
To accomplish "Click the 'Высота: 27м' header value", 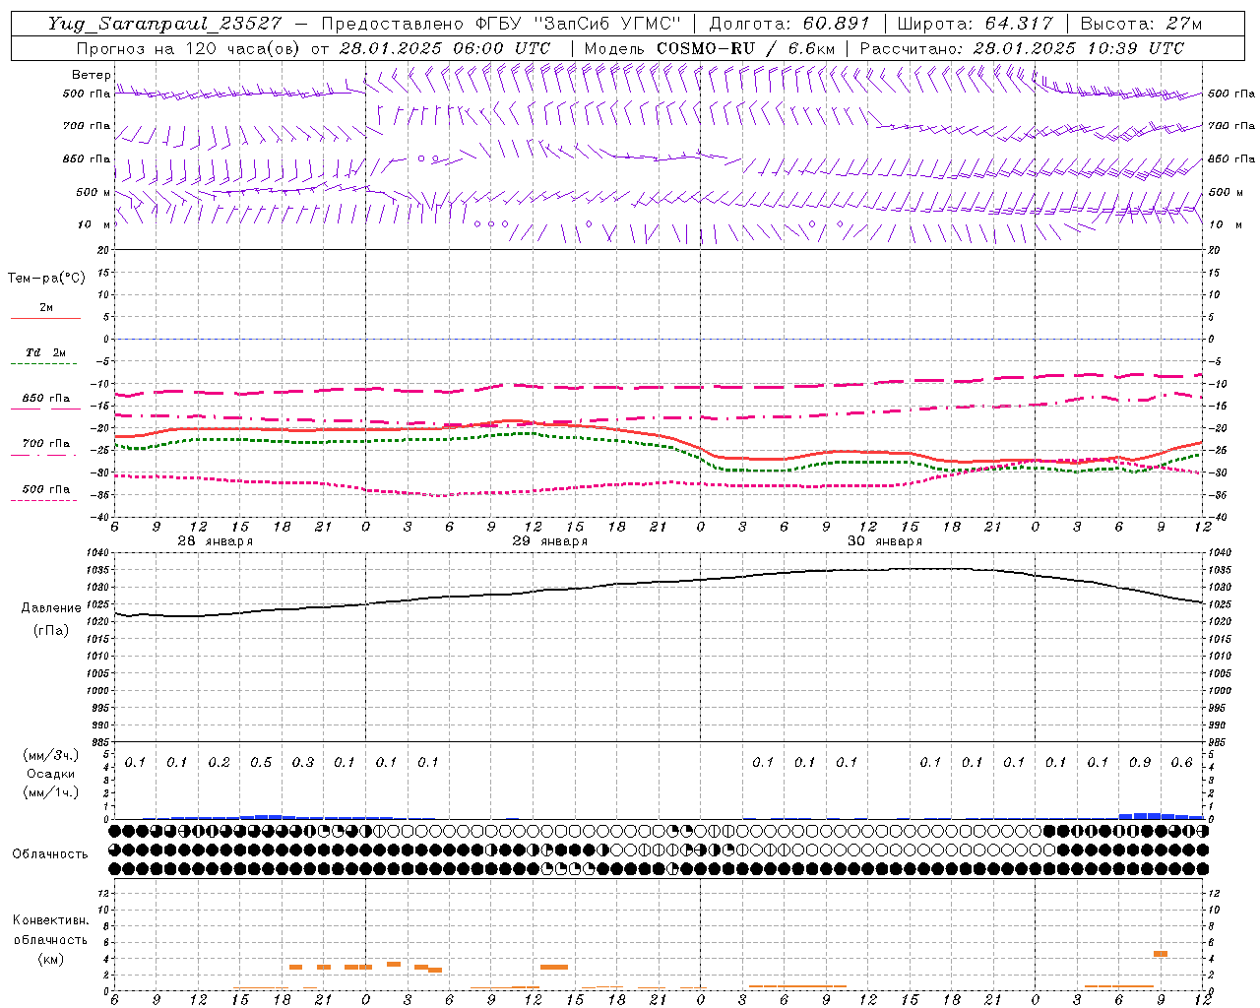I will click(x=1141, y=24).
